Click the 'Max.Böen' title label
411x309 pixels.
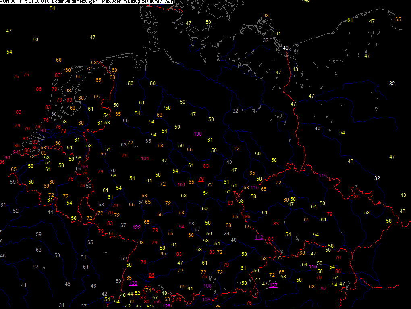click(111, 2)
